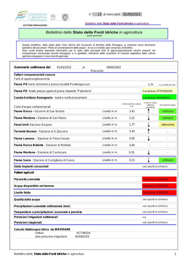Click the 'Canale Emiliano Romagnolo' row label
188x265 pixels.
(x=50, y=98)
